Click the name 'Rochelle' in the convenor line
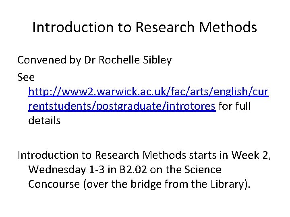This screenshot has width=290, height=217. [x=119, y=60]
